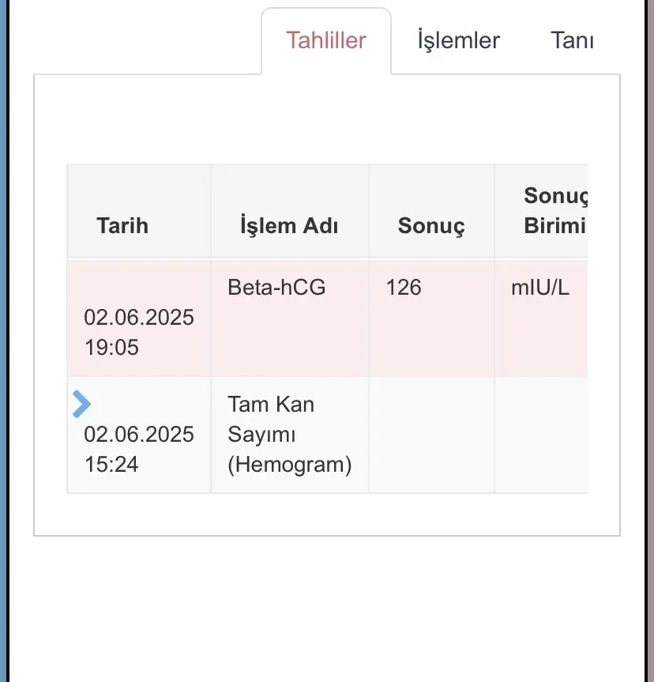The image size is (654, 682).
Task: Click the empty Sonuç cell of Hemogram row
Action: pos(431,435)
